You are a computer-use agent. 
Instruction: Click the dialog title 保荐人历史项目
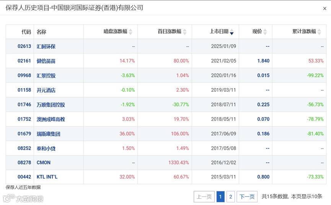(28, 8)
